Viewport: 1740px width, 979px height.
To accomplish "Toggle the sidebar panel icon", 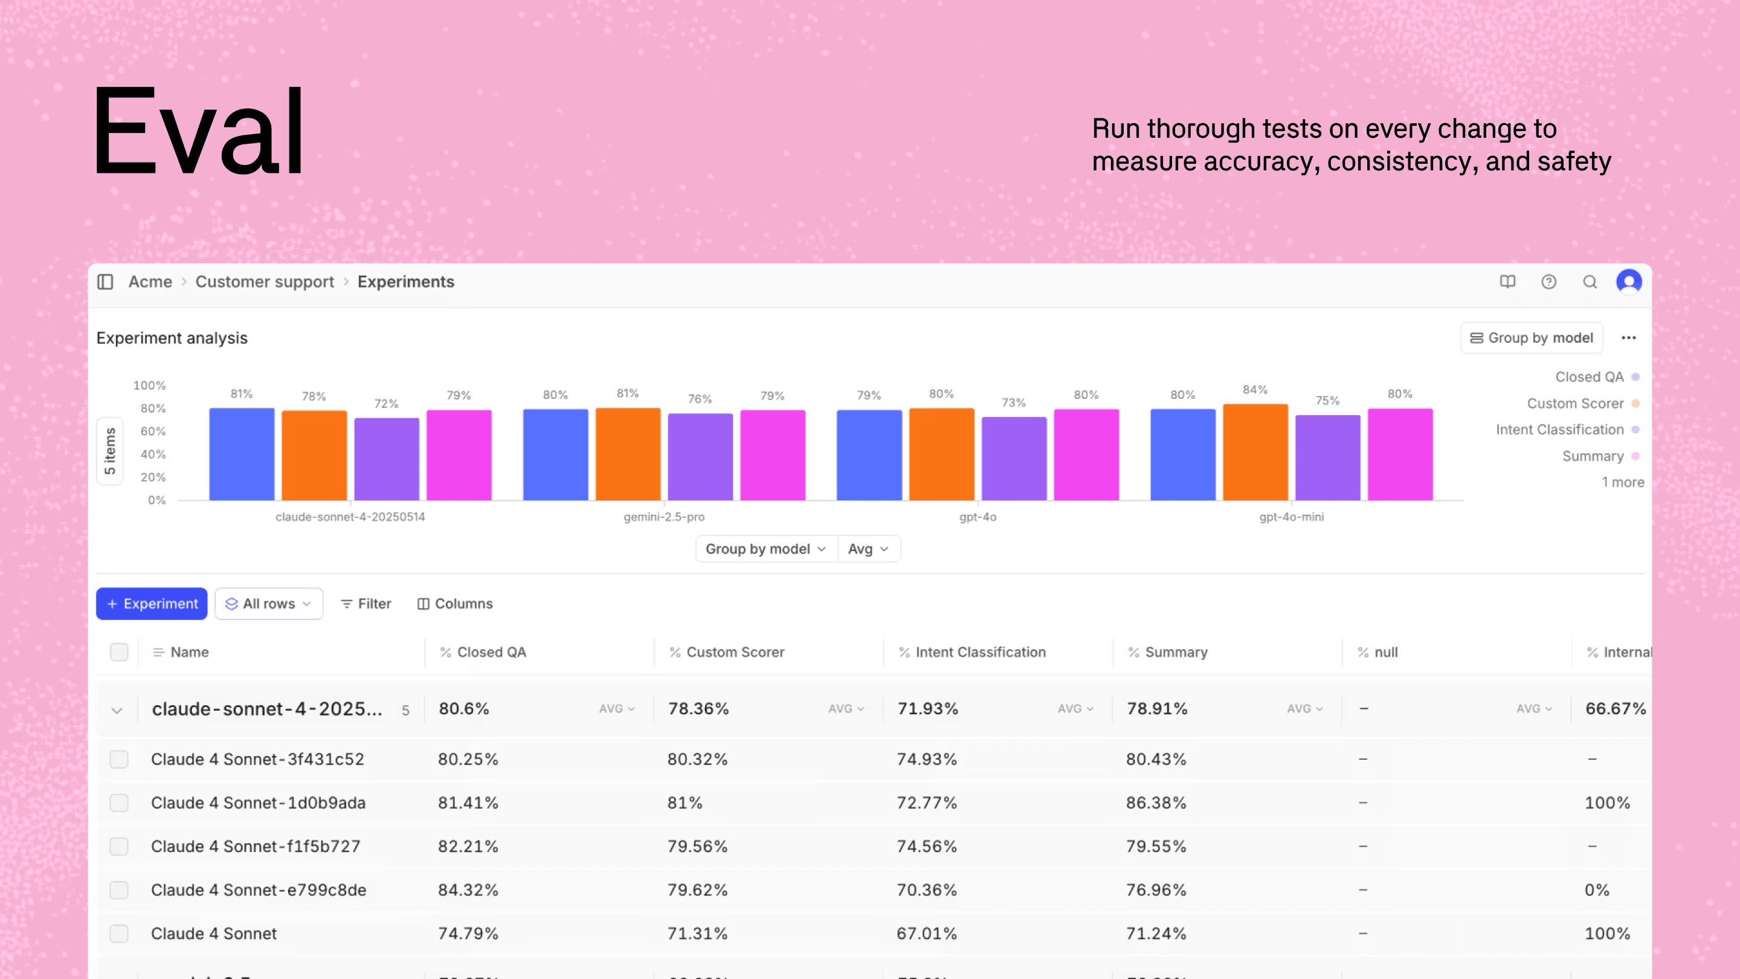I will pyautogui.click(x=105, y=282).
